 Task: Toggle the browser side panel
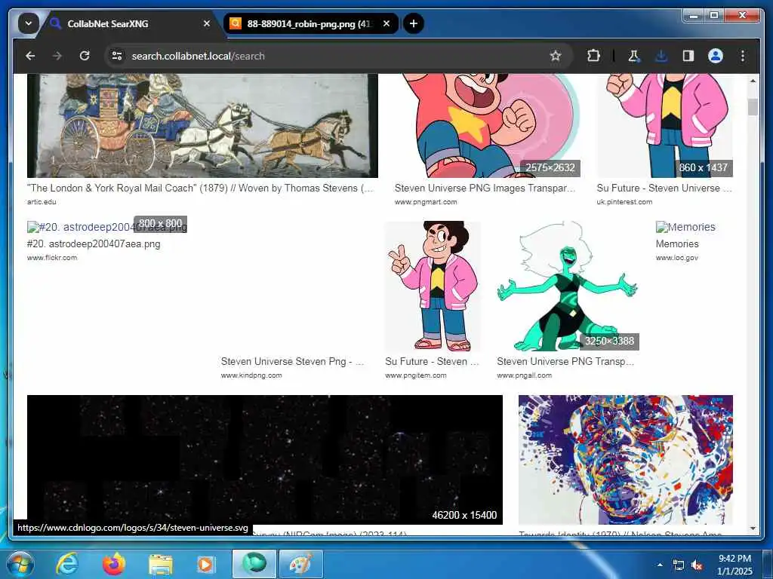coord(688,56)
